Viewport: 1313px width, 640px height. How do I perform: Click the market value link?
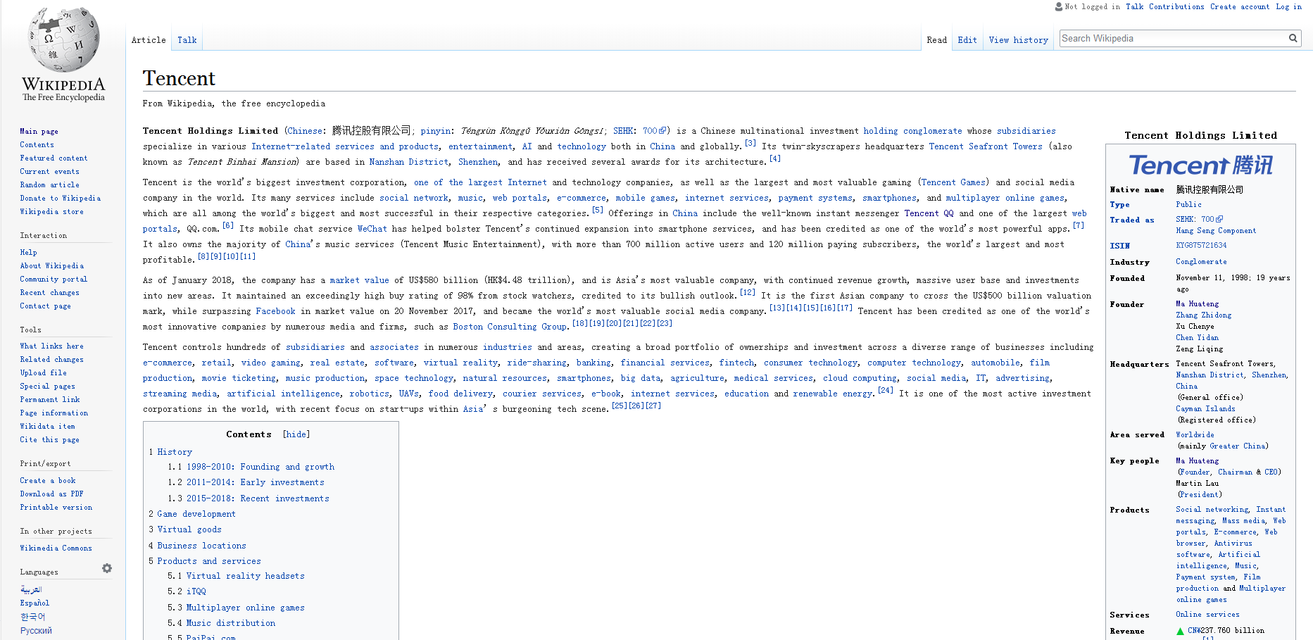point(359,280)
